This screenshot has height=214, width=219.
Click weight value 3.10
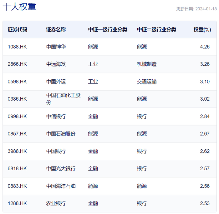point(205,82)
